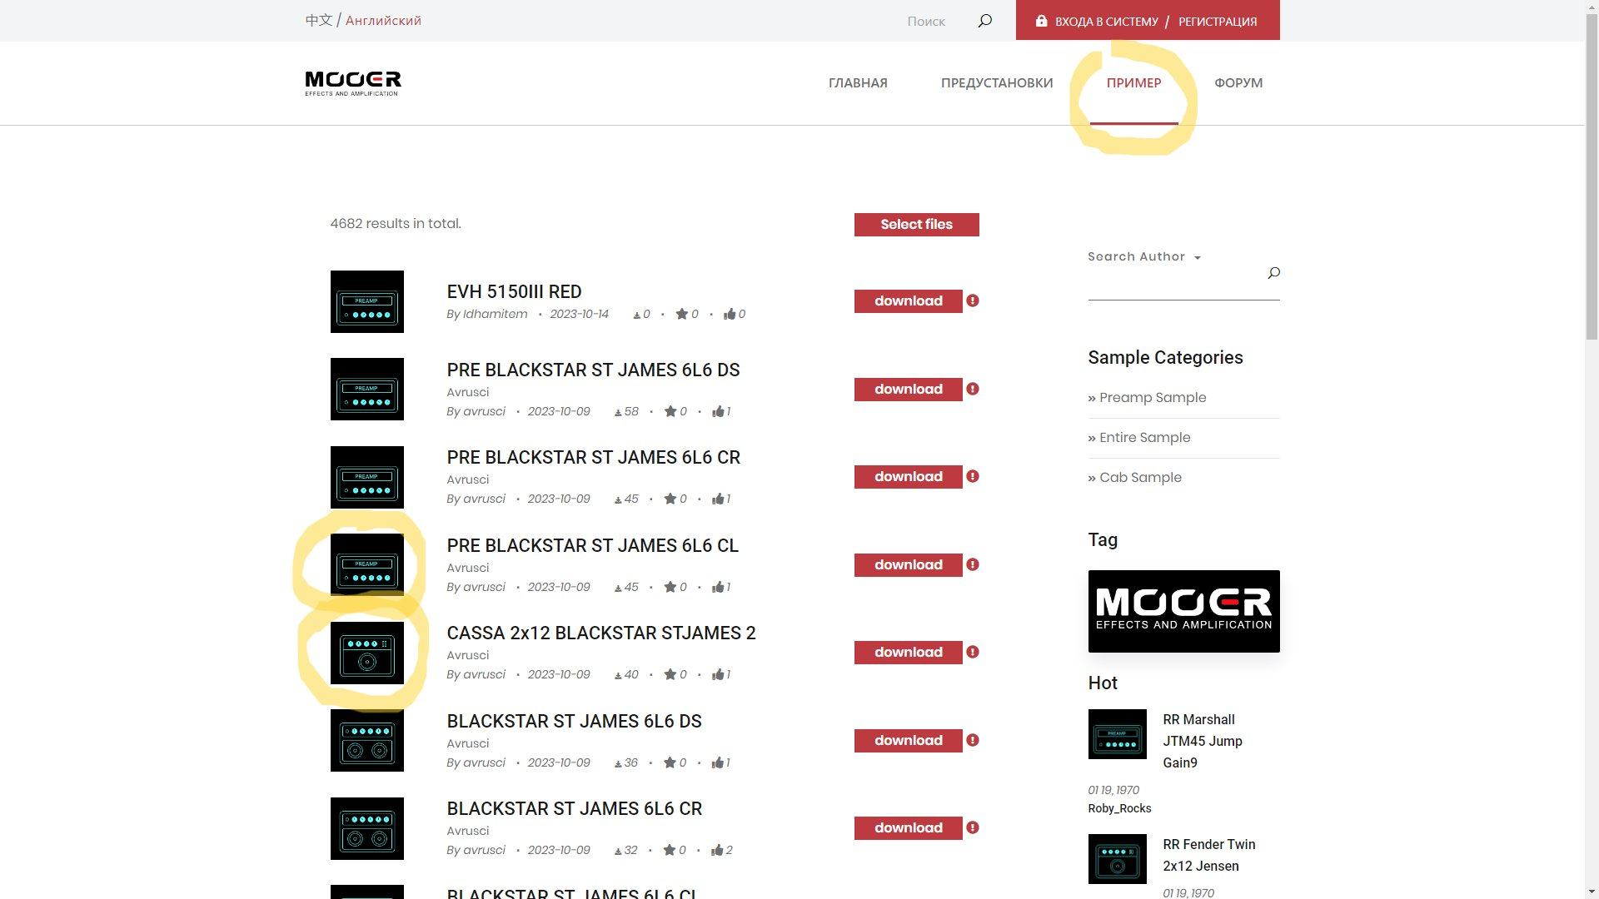The height and width of the screenshot is (899, 1599).
Task: Click the author search magnifier icon in sidebar
Action: click(x=1273, y=273)
